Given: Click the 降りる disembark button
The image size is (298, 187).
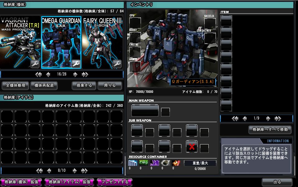Looking at the screenshot, I should click(110, 85).
